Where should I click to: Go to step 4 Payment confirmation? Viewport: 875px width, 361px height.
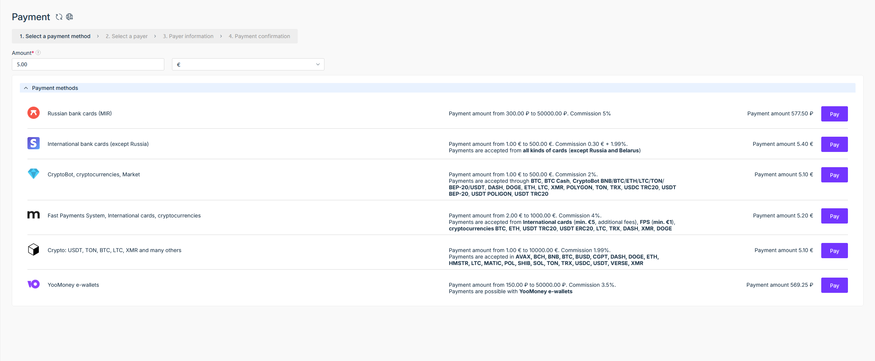(259, 36)
